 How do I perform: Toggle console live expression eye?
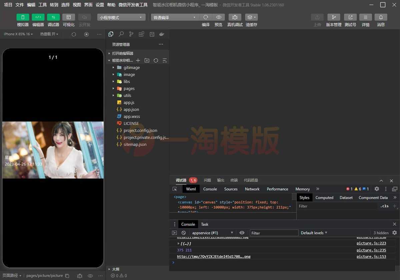point(242,233)
